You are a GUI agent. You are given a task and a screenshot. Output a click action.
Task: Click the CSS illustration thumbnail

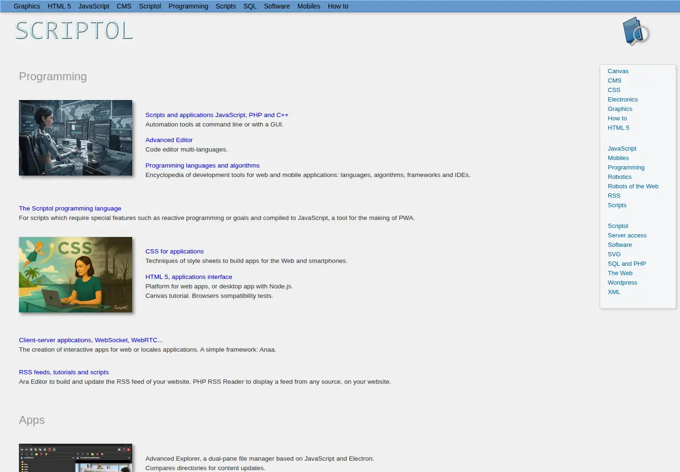(x=76, y=275)
